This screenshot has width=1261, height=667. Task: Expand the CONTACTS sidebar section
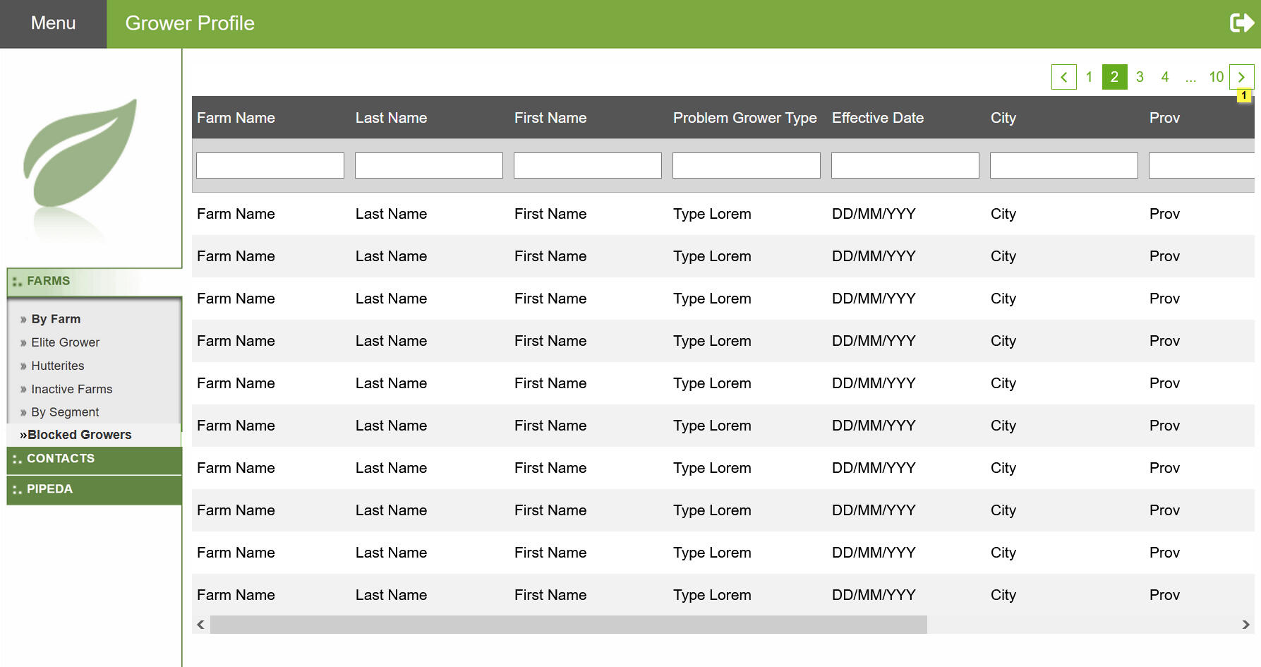coord(61,459)
